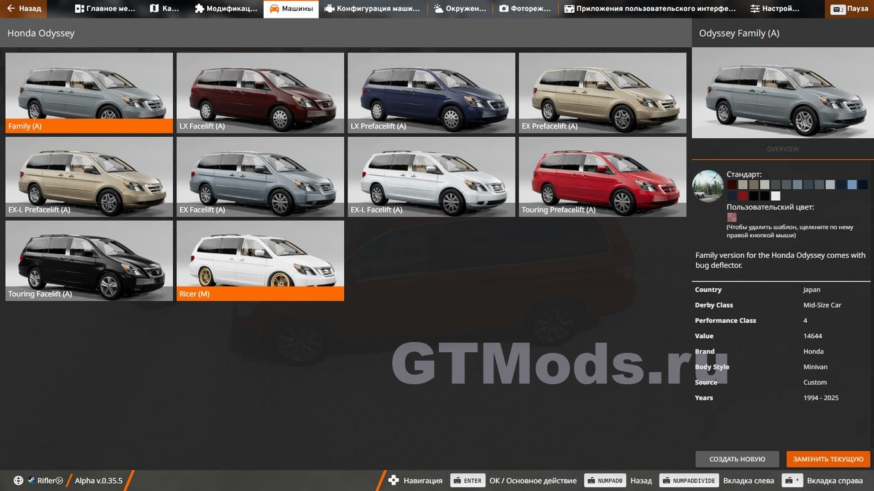
Task: Click the Steam icon next to Rifler
Action: click(31, 481)
